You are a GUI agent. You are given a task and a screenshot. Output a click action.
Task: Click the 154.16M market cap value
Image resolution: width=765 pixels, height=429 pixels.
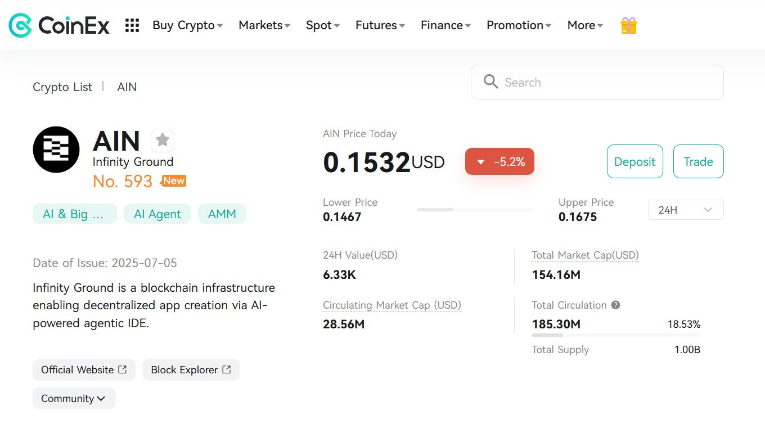(556, 274)
